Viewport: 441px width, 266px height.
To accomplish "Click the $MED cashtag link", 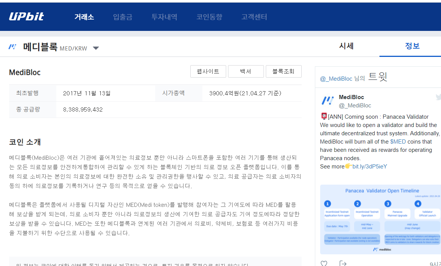I will pyautogui.click(x=398, y=142).
